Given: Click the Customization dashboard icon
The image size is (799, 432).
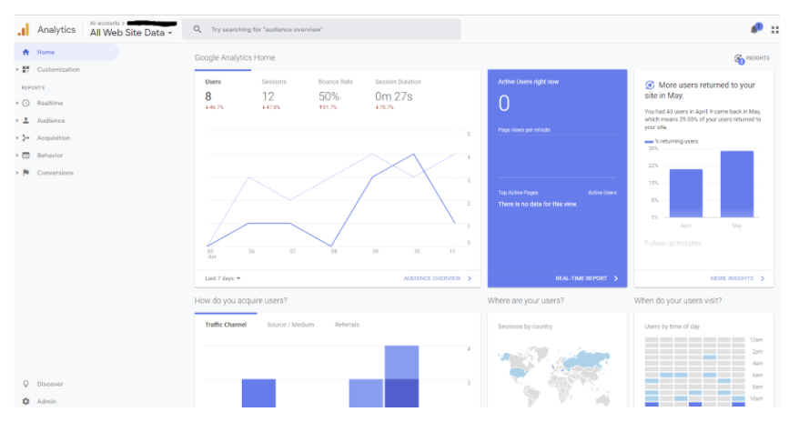Looking at the screenshot, I should point(26,69).
